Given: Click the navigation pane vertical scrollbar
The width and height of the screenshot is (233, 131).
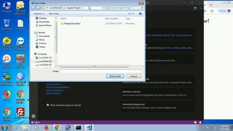Looking at the screenshot, I should click(x=56, y=37).
